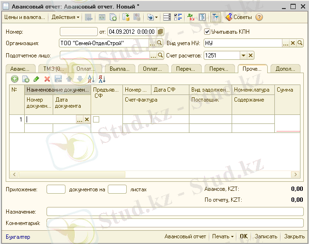This screenshot has width=309, height=244.
Task: Expand the Счет расчетов dropdown arrow
Action: (243, 56)
